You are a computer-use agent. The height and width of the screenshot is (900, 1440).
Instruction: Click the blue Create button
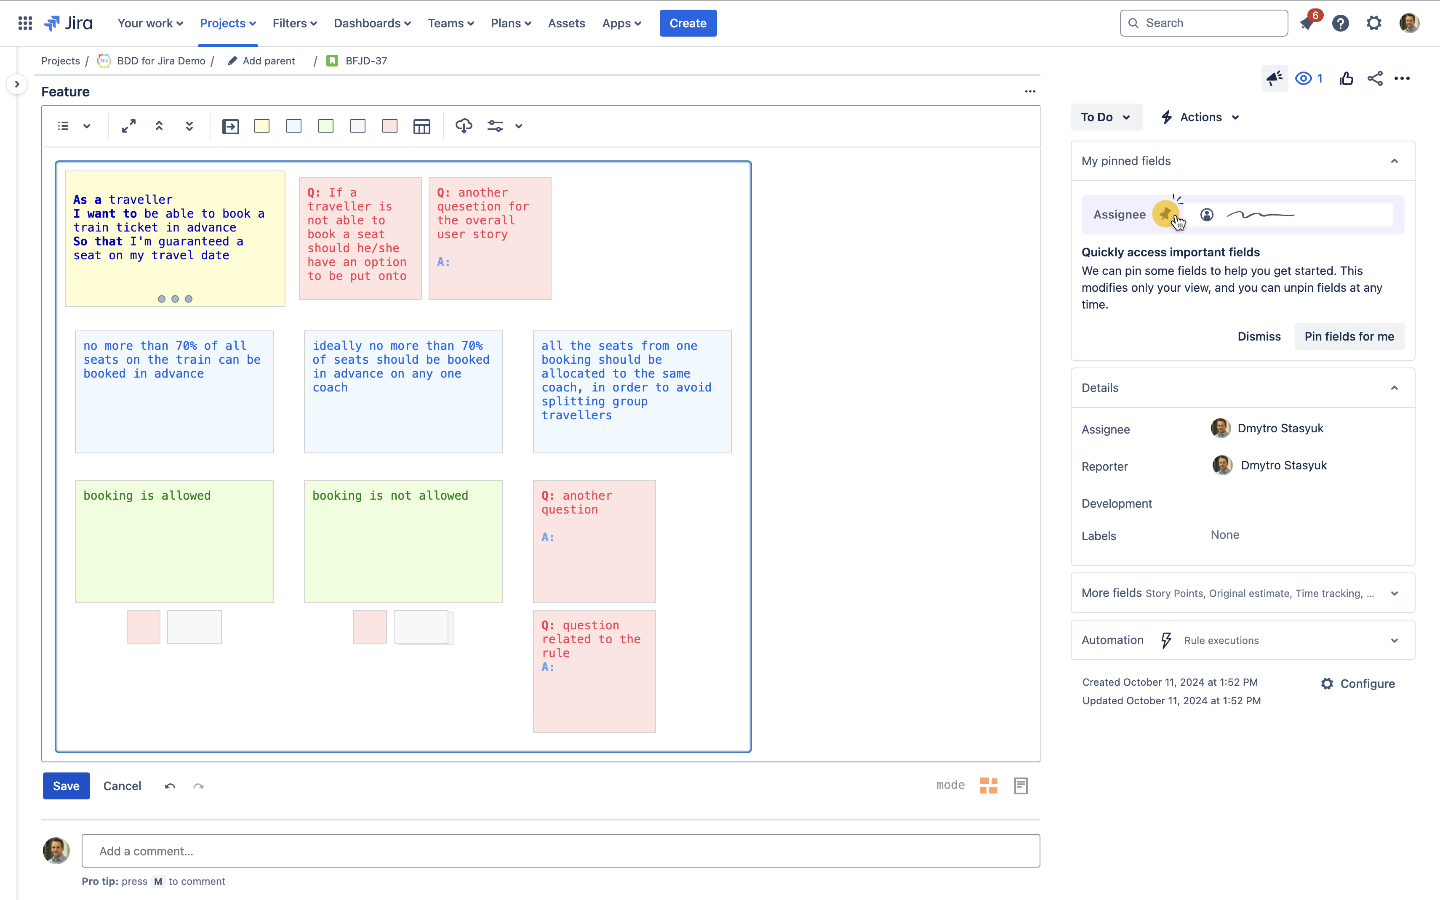point(688,23)
